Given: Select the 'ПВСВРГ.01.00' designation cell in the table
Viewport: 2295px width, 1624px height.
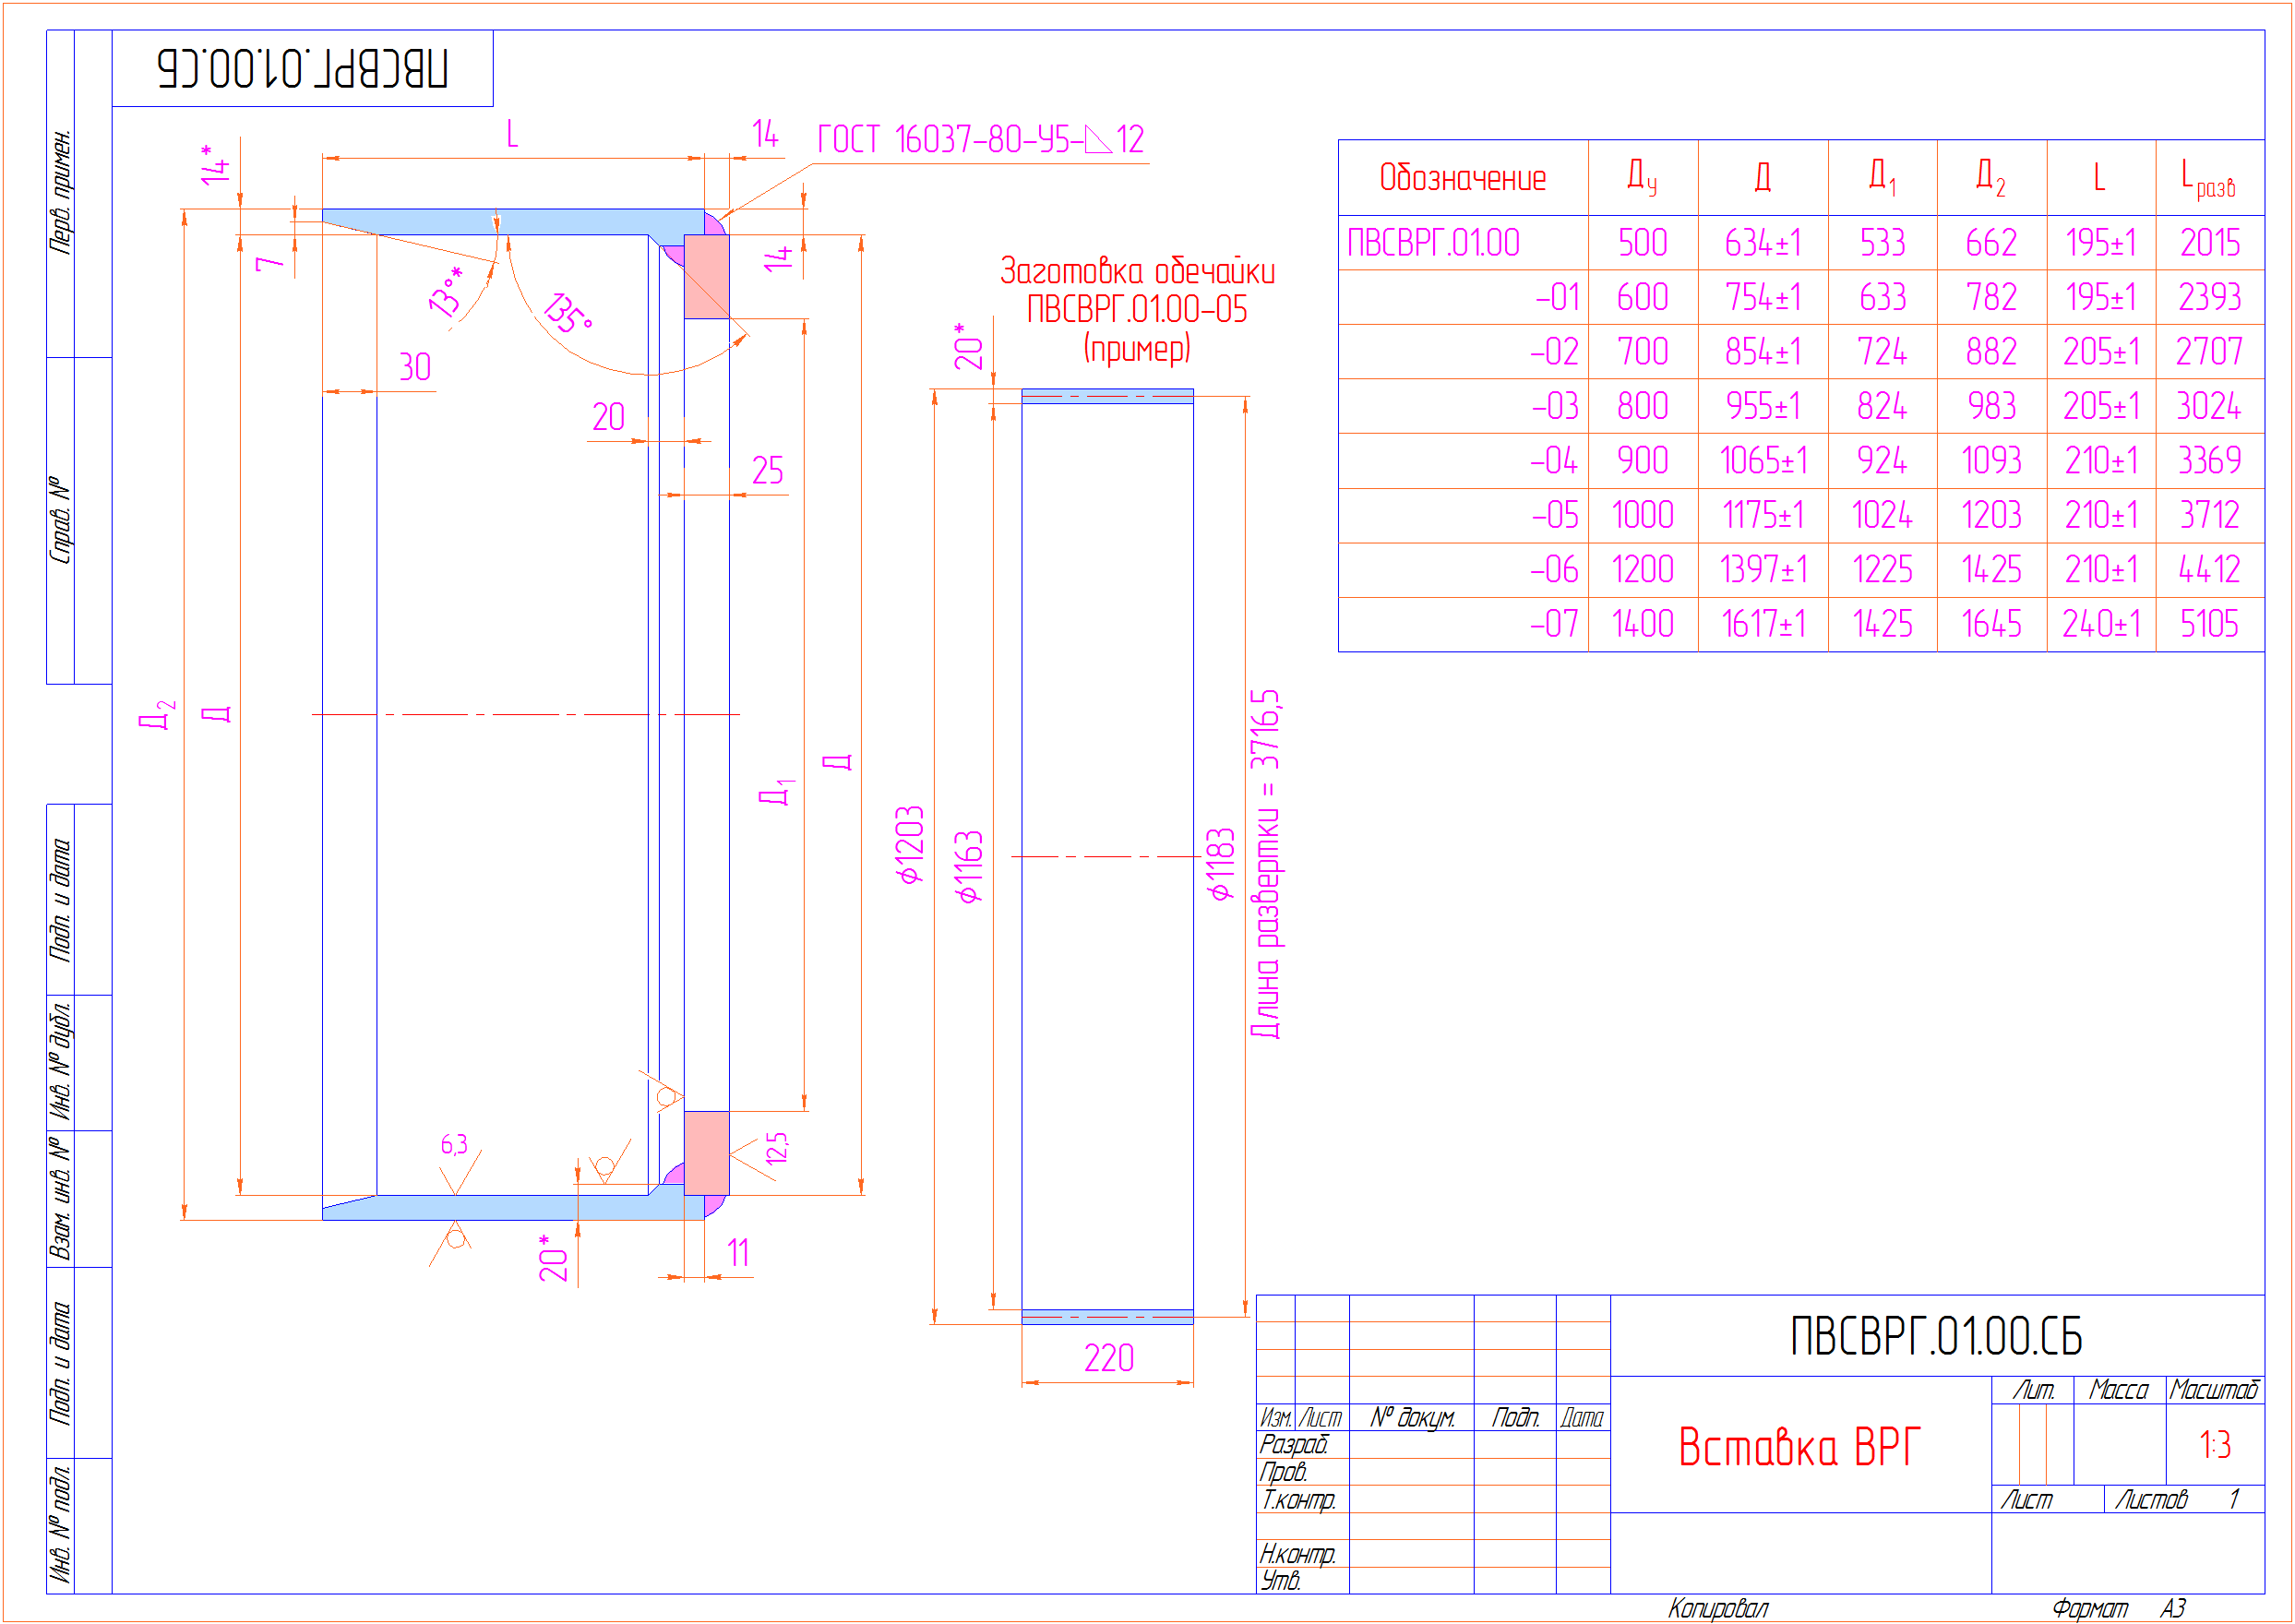Looking at the screenshot, I should pos(1433,243).
